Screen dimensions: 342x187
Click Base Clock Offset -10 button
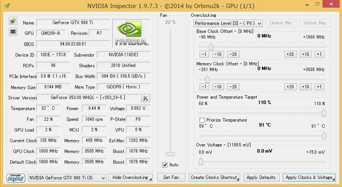[x=218, y=54]
